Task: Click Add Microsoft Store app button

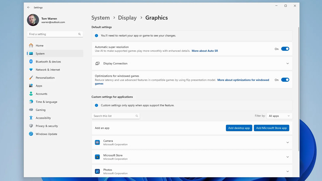Action: pos(271,128)
